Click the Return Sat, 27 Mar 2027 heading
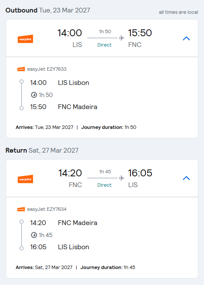204x285 pixels. coord(42,150)
